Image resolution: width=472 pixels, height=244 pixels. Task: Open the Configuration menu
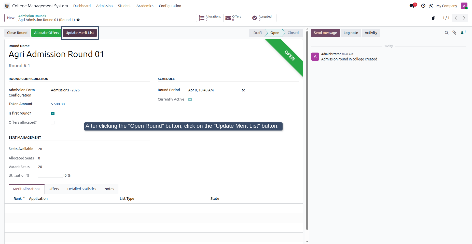click(x=170, y=6)
